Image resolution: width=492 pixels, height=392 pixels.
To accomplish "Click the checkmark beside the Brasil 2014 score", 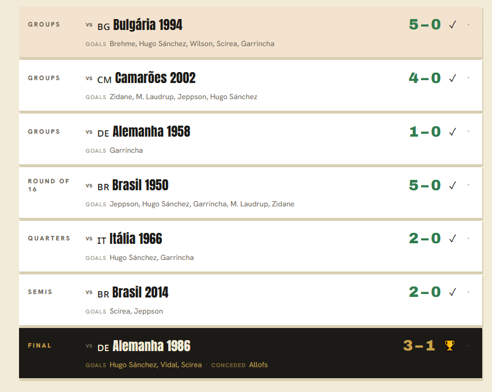I will (x=452, y=292).
